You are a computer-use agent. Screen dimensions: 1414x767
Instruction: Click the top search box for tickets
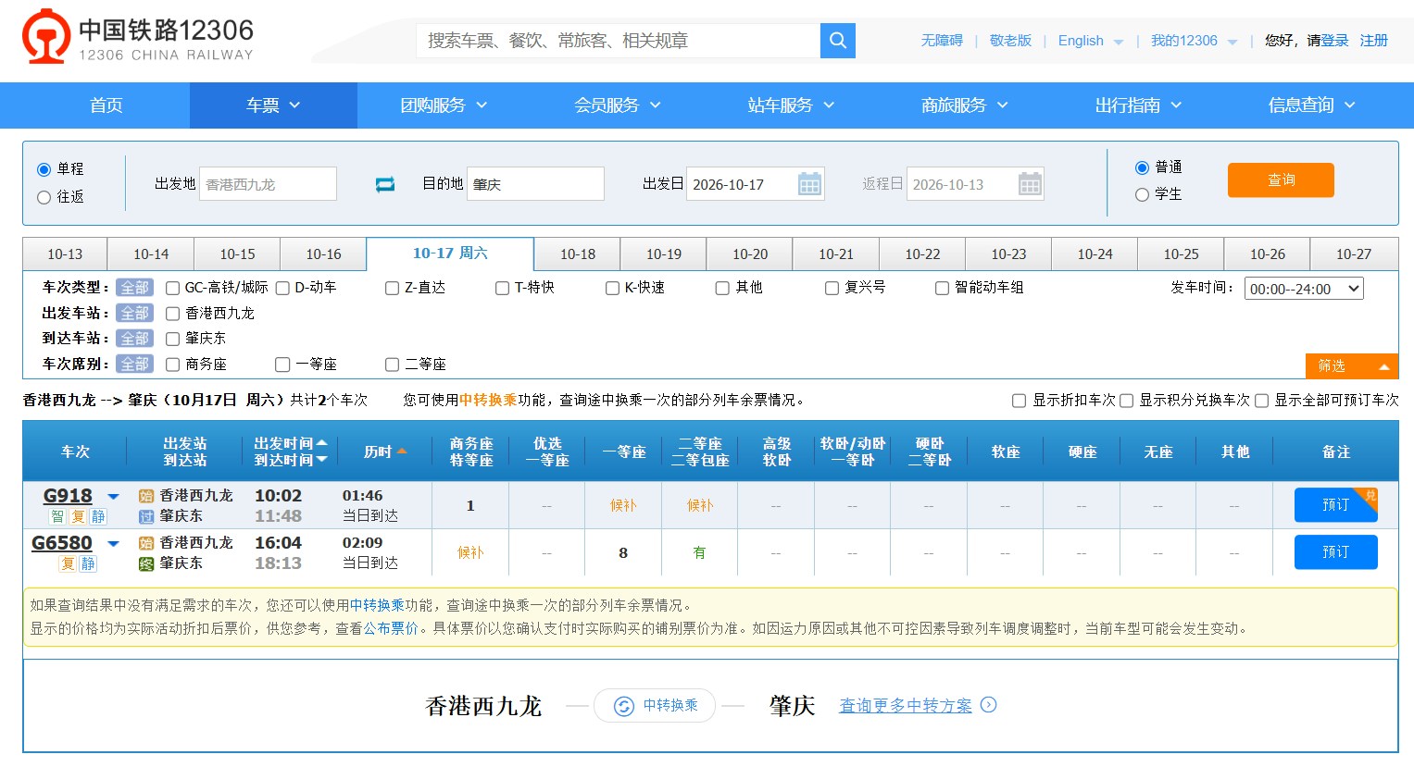tap(619, 41)
